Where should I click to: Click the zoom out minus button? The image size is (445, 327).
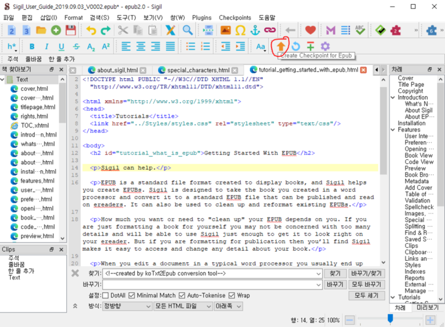click(x=349, y=320)
